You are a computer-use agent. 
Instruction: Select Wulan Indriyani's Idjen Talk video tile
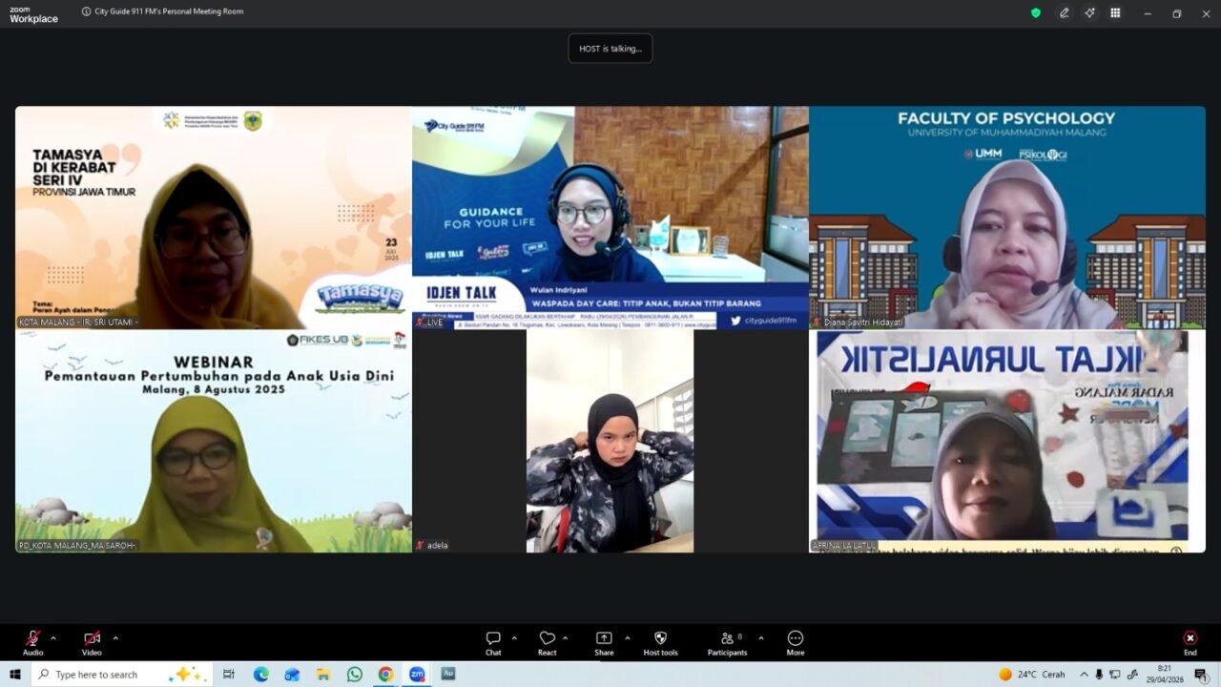[610, 218]
